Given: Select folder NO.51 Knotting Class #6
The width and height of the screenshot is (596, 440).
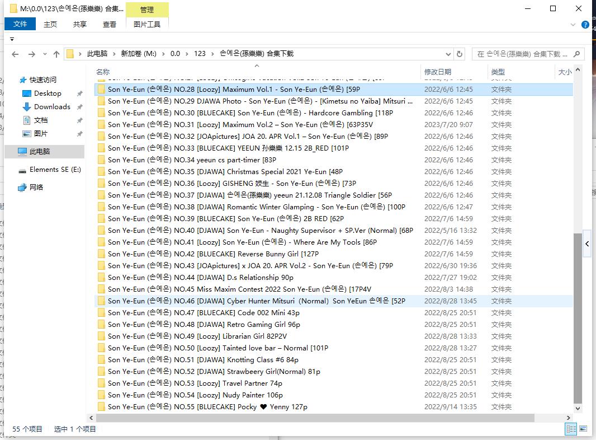Looking at the screenshot, I should [333, 360].
